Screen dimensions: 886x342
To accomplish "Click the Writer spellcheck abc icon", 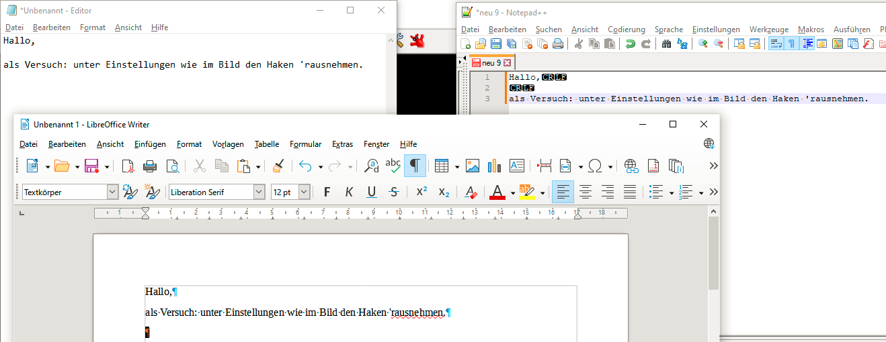I will pos(393,166).
